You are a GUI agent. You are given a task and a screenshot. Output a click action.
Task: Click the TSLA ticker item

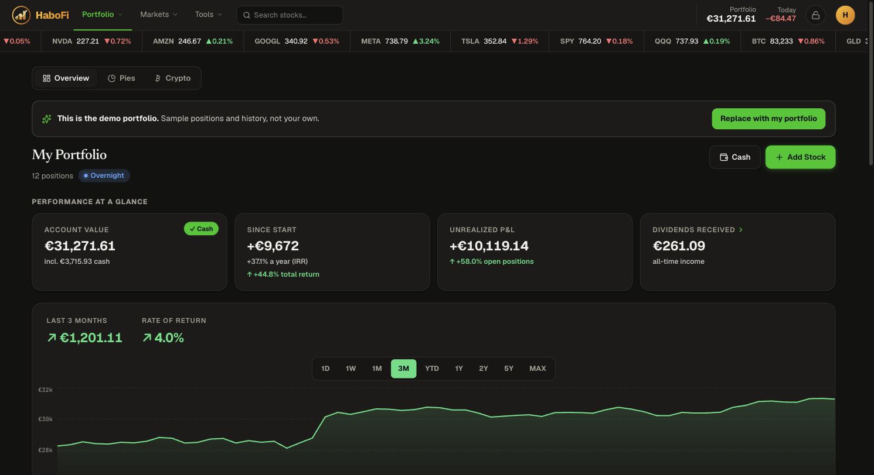pyautogui.click(x=499, y=42)
